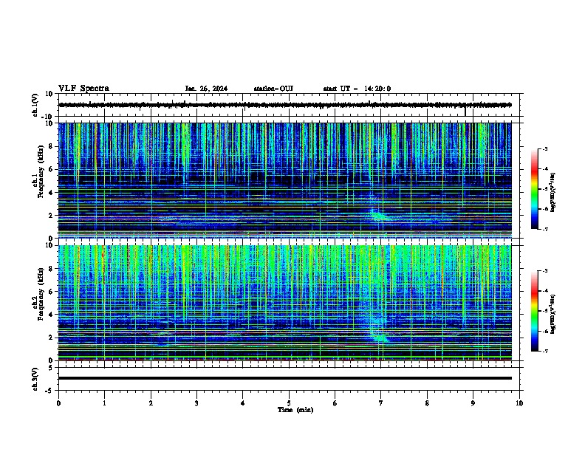Click the "7" tick on the time axis
Viewport: 585px width, 452px height.
click(x=381, y=403)
